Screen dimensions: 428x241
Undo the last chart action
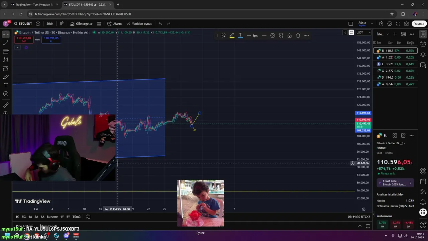[x=160, y=24]
